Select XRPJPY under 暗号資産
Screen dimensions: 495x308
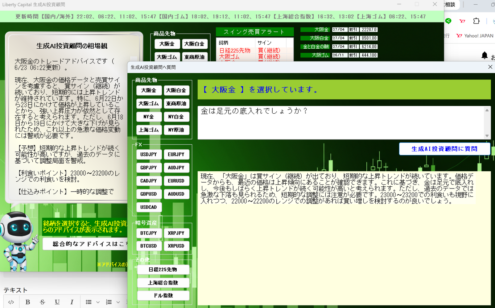tap(176, 233)
